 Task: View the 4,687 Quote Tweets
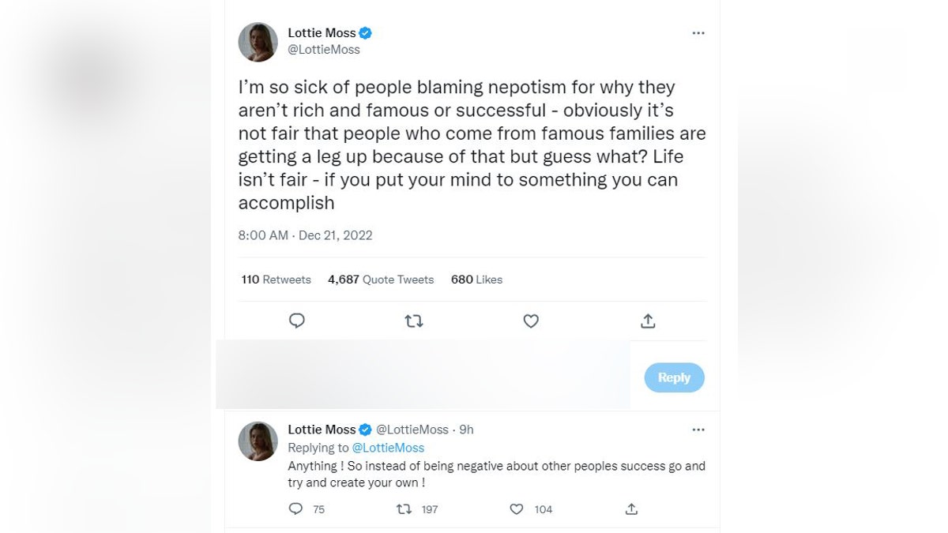coord(381,280)
